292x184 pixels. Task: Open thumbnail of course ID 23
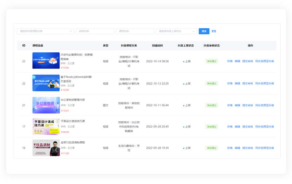pos(46,60)
